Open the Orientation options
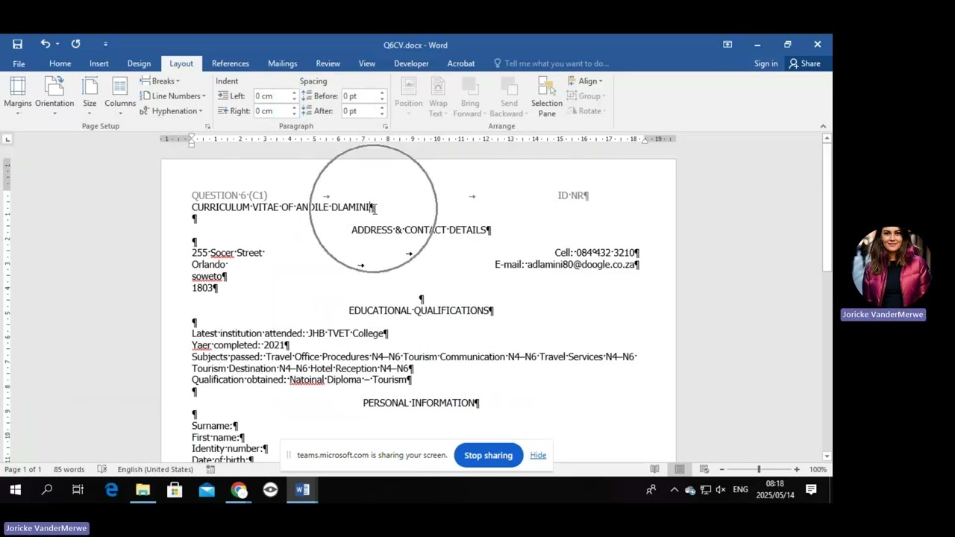955x537 pixels. (x=54, y=97)
